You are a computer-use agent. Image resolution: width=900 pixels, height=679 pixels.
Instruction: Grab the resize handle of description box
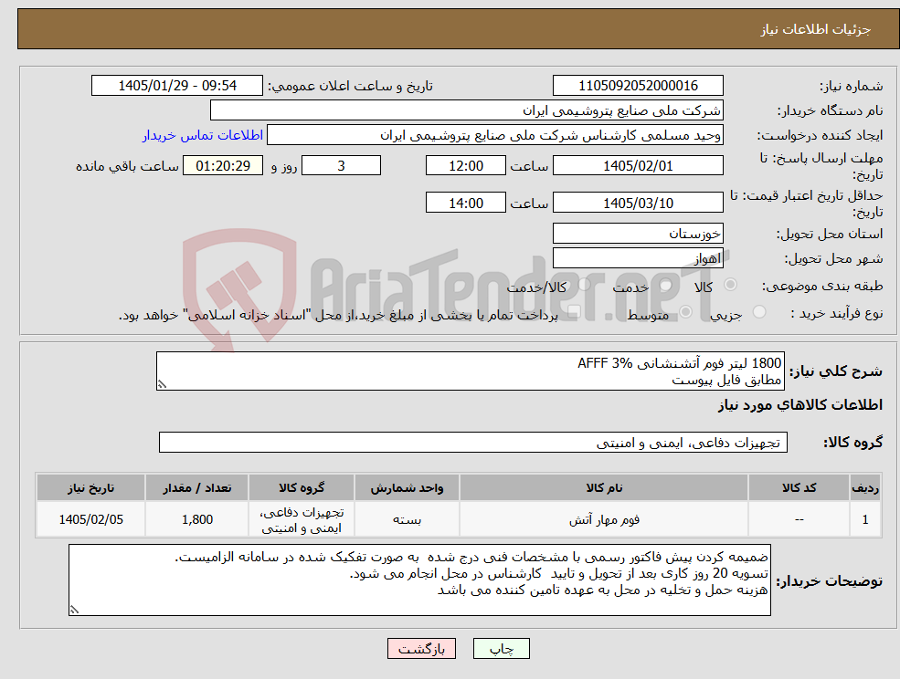tap(162, 385)
